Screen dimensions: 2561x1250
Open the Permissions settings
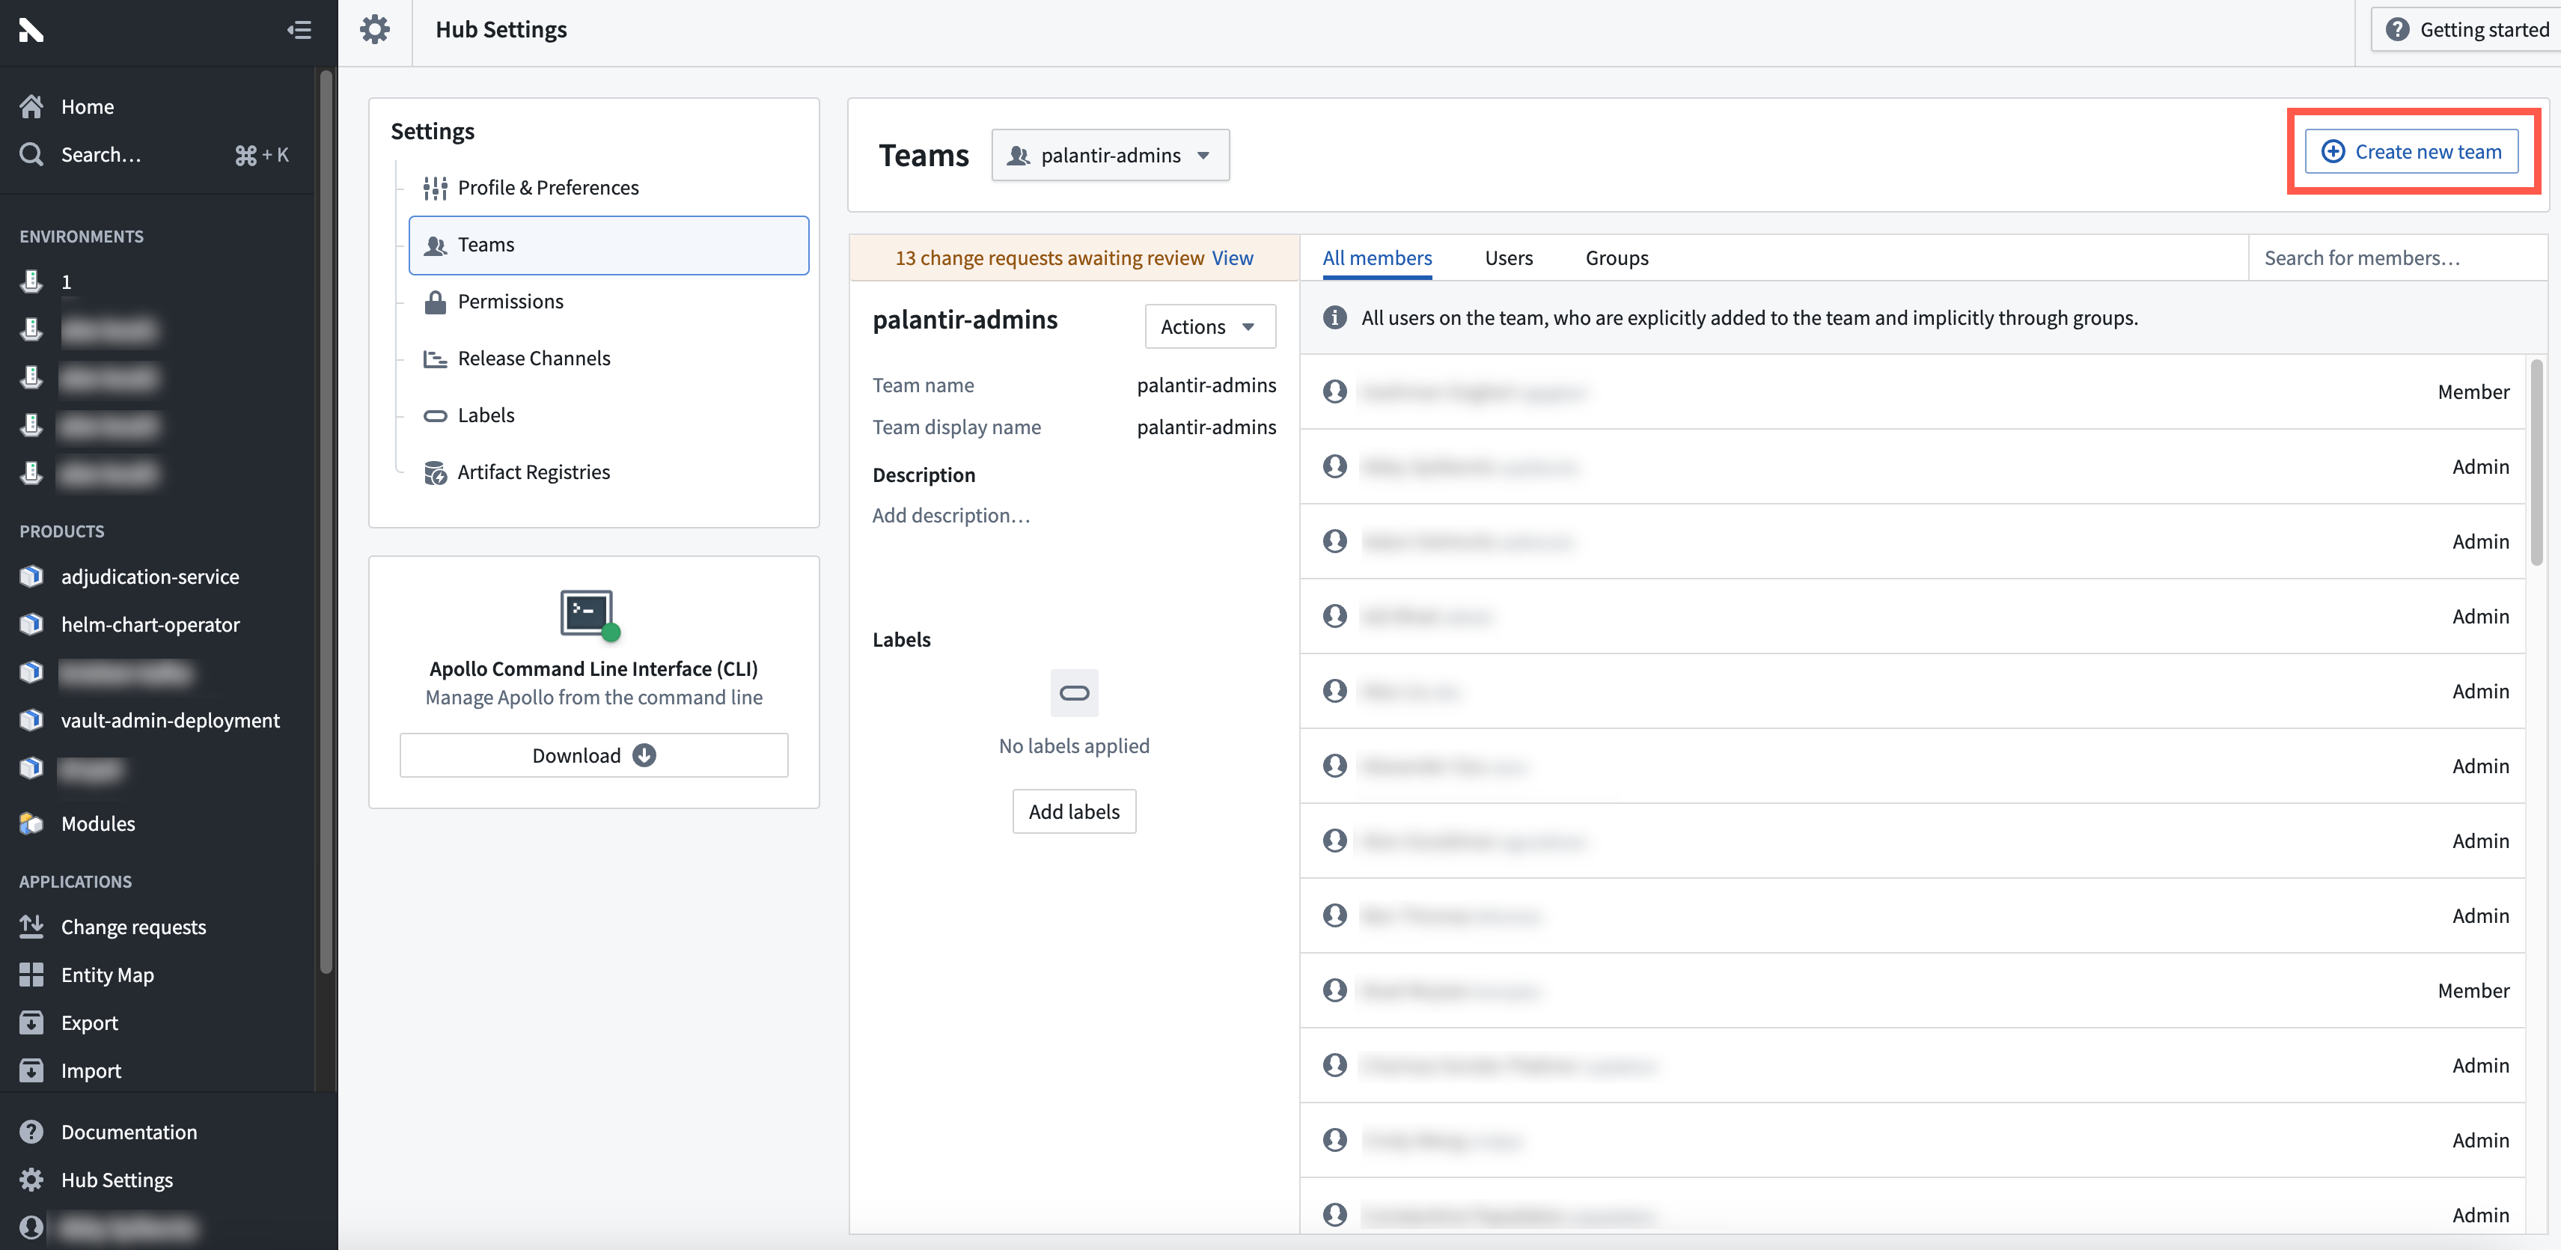608,302
